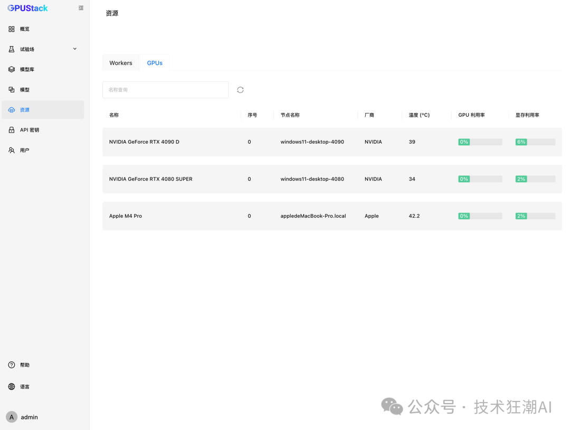Open the 概览 overview page
The height and width of the screenshot is (430, 570).
24,29
